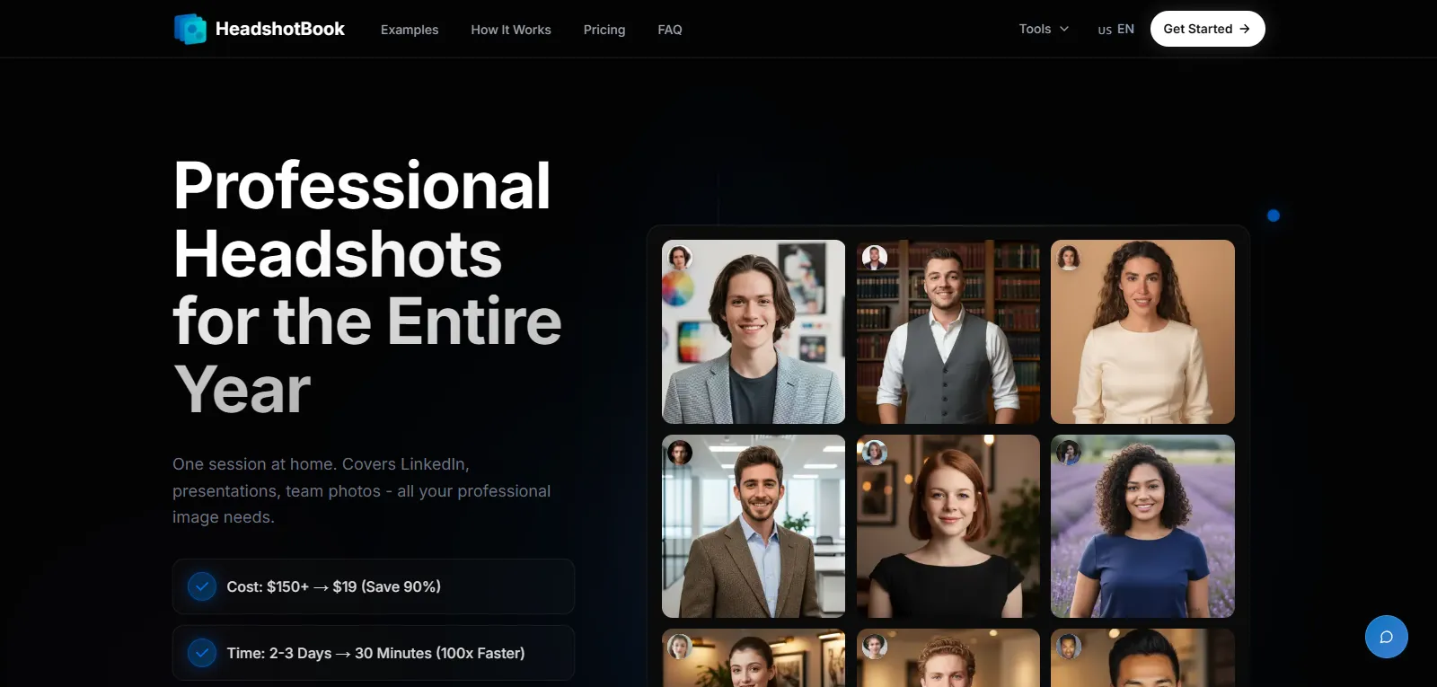Open headshot of red-haired woman in black
The width and height of the screenshot is (1437, 687).
tap(948, 526)
